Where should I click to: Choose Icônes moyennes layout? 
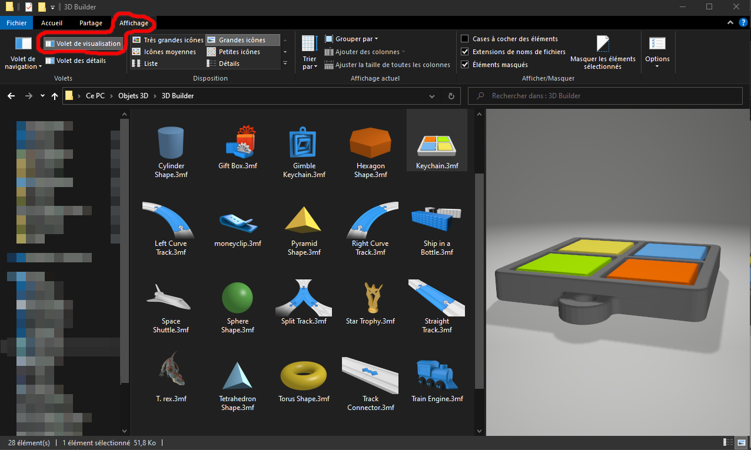164,52
